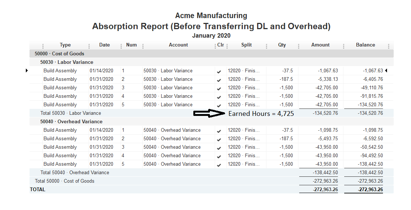The width and height of the screenshot is (411, 210).
Task: Click date 01/14/2020 in Labor Variance row 1
Action: pyautogui.click(x=101, y=71)
